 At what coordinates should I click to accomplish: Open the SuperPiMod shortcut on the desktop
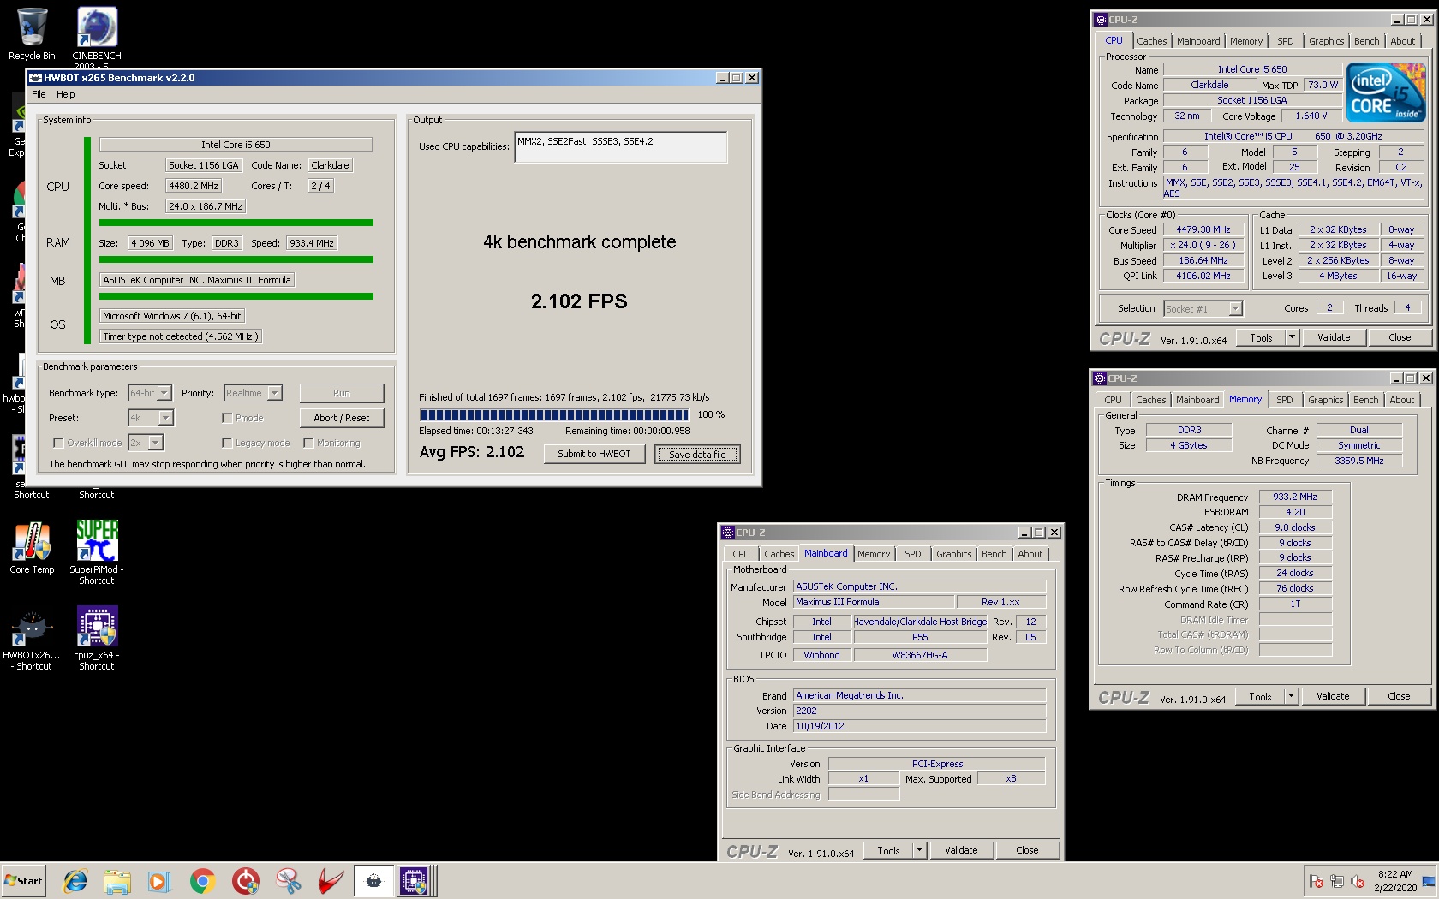97,552
